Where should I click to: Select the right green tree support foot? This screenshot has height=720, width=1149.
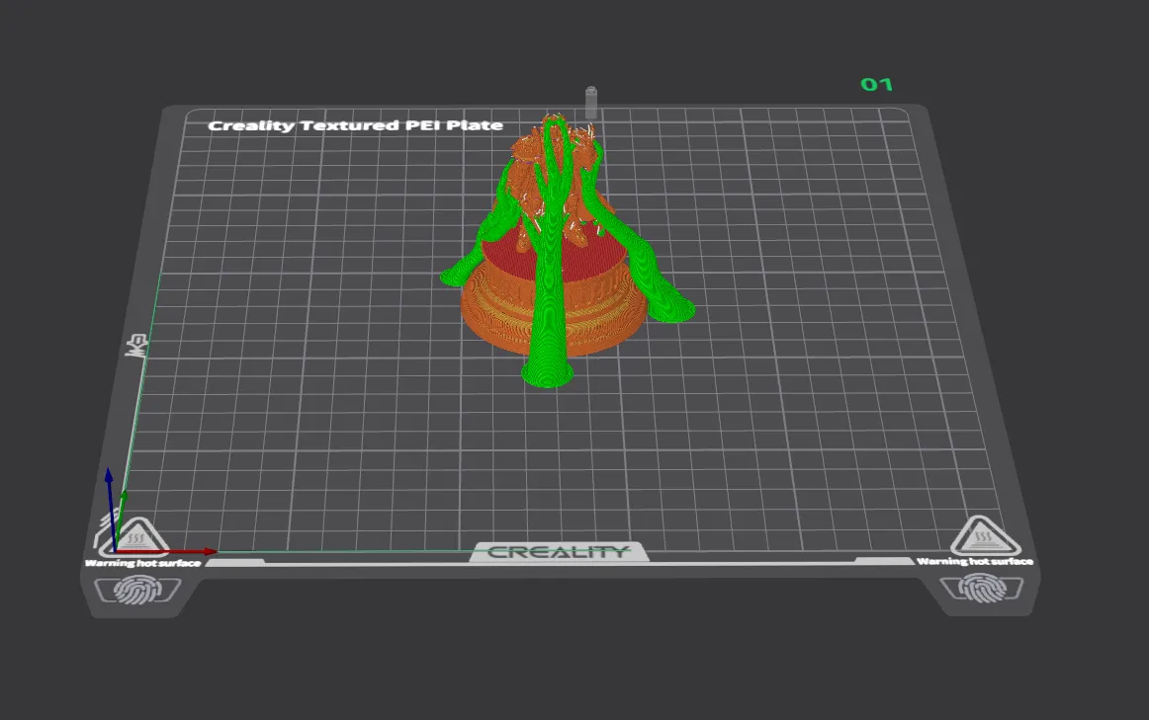pos(672,307)
